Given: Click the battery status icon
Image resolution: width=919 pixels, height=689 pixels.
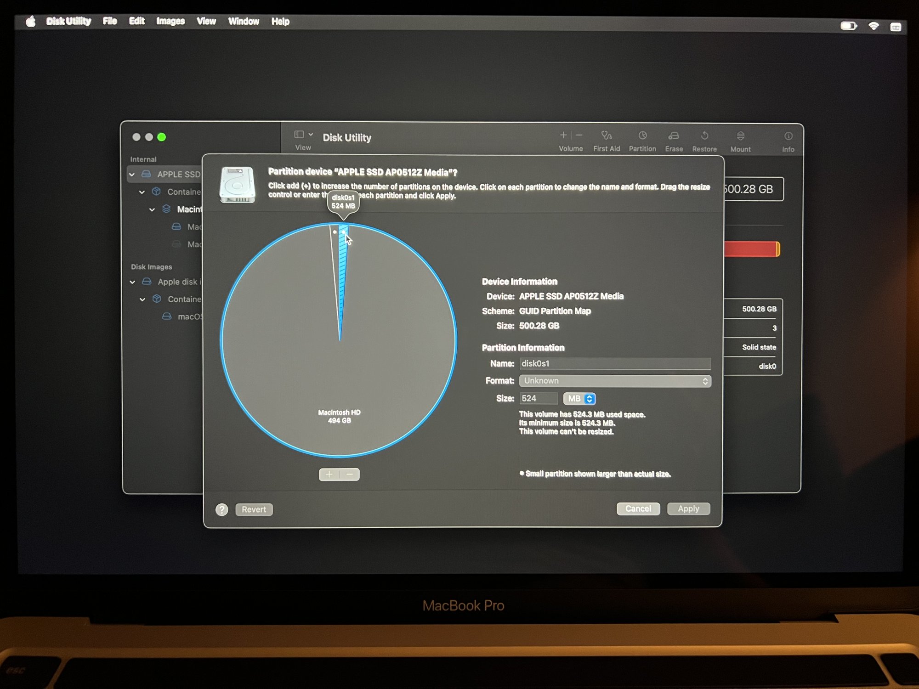Looking at the screenshot, I should coord(849,26).
